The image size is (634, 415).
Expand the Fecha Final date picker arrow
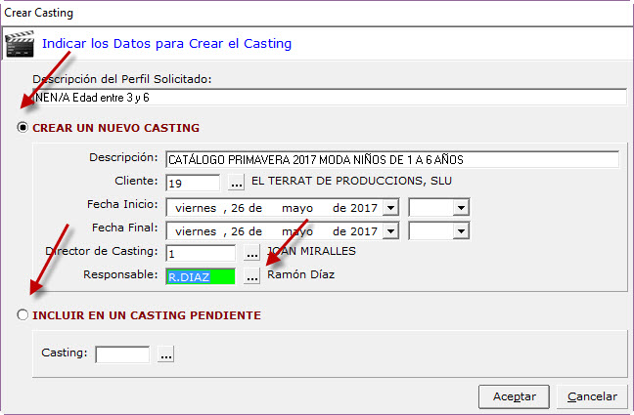[390, 230]
